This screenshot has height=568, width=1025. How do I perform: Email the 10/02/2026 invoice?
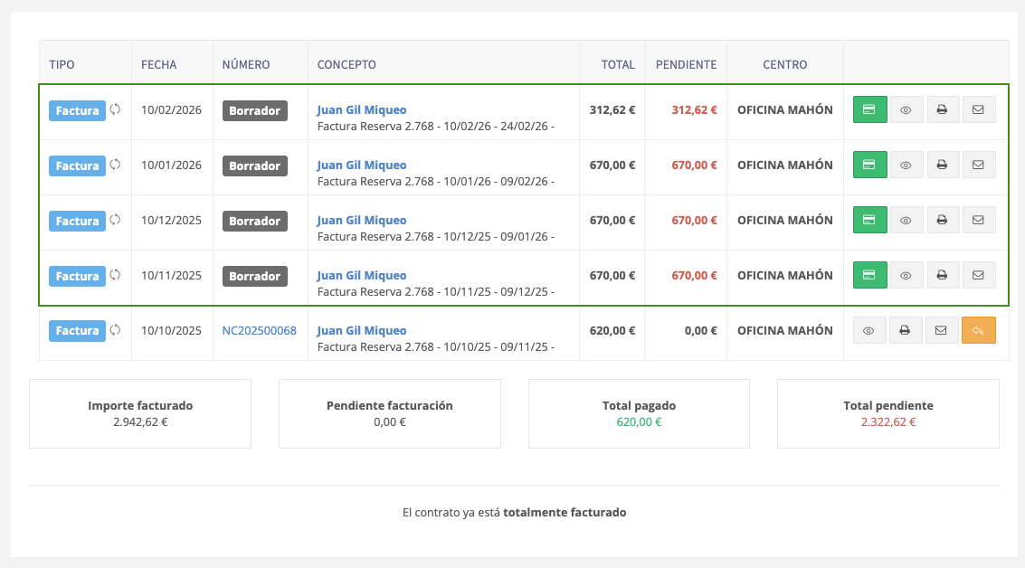(978, 109)
